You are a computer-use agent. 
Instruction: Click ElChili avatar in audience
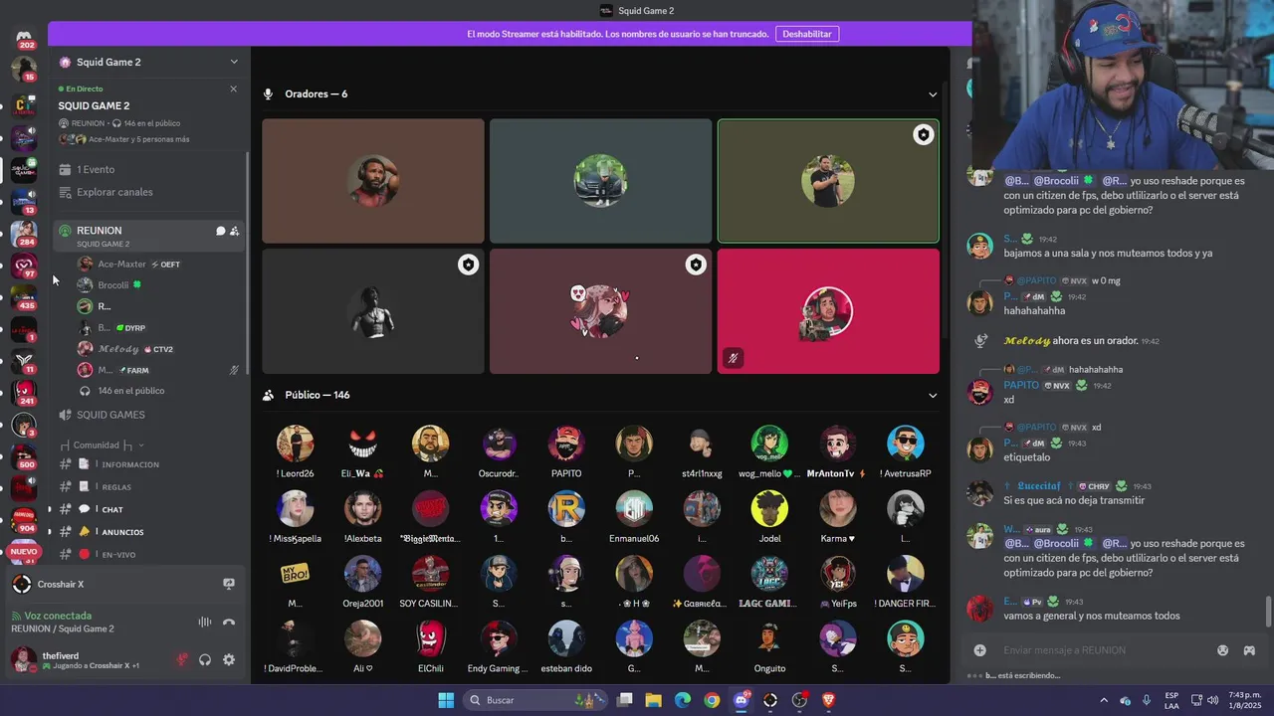pos(430,638)
